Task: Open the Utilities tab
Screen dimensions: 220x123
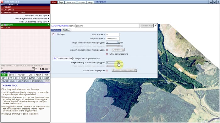Action: [82, 2]
